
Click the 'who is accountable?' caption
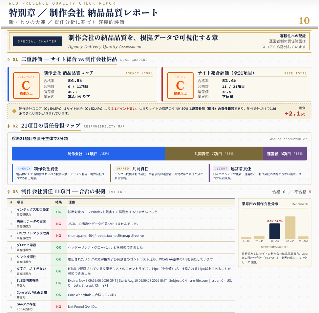click(288, 139)
